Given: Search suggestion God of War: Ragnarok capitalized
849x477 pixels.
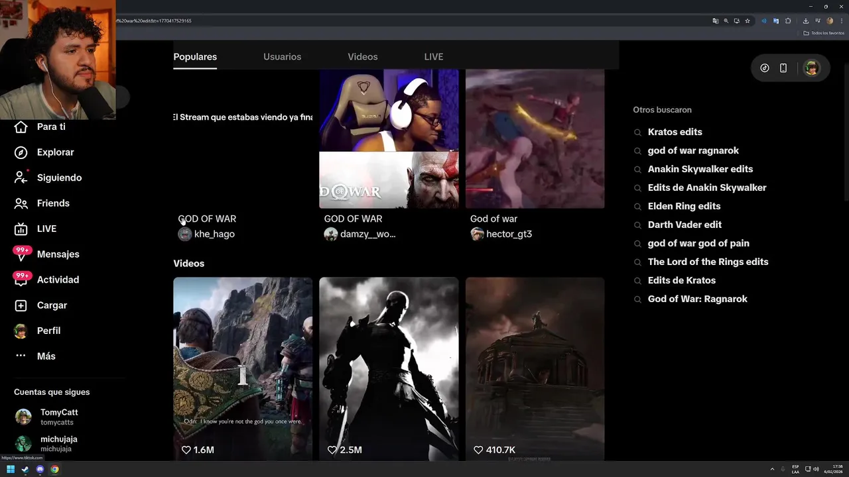Looking at the screenshot, I should 697,299.
